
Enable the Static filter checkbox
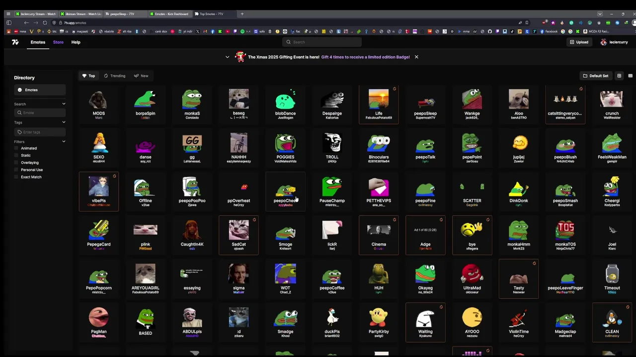tap(16, 155)
